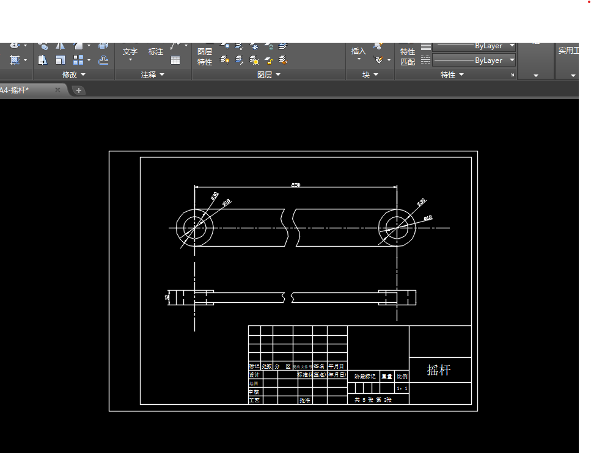Viewport: 591px width, 453px height.
Task: Click the linetype icon beside ByLayer
Action: click(425, 60)
